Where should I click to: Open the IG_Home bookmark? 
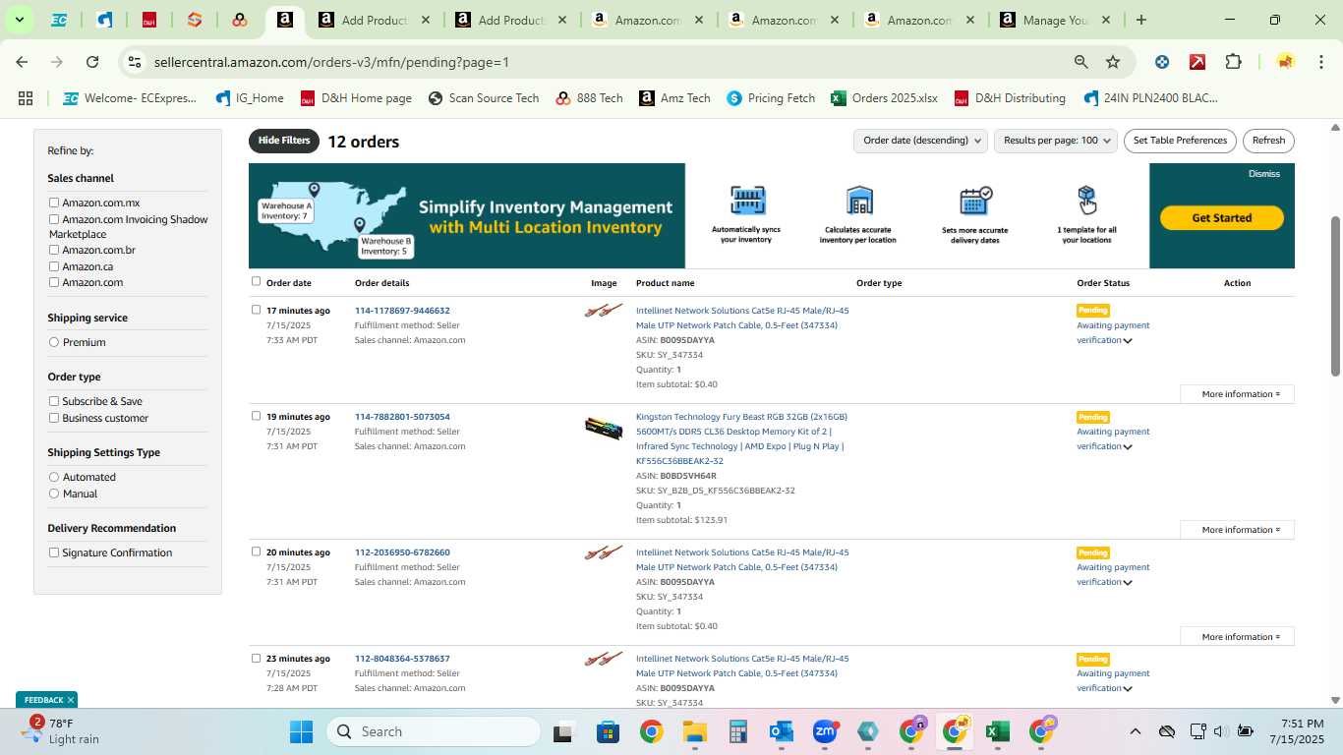(250, 98)
